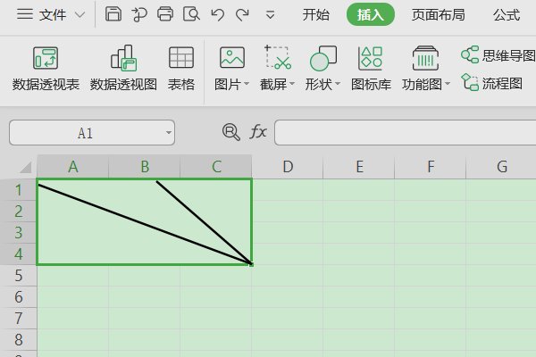Click the 功能图 icon
This screenshot has height=357, width=536.
point(425,58)
